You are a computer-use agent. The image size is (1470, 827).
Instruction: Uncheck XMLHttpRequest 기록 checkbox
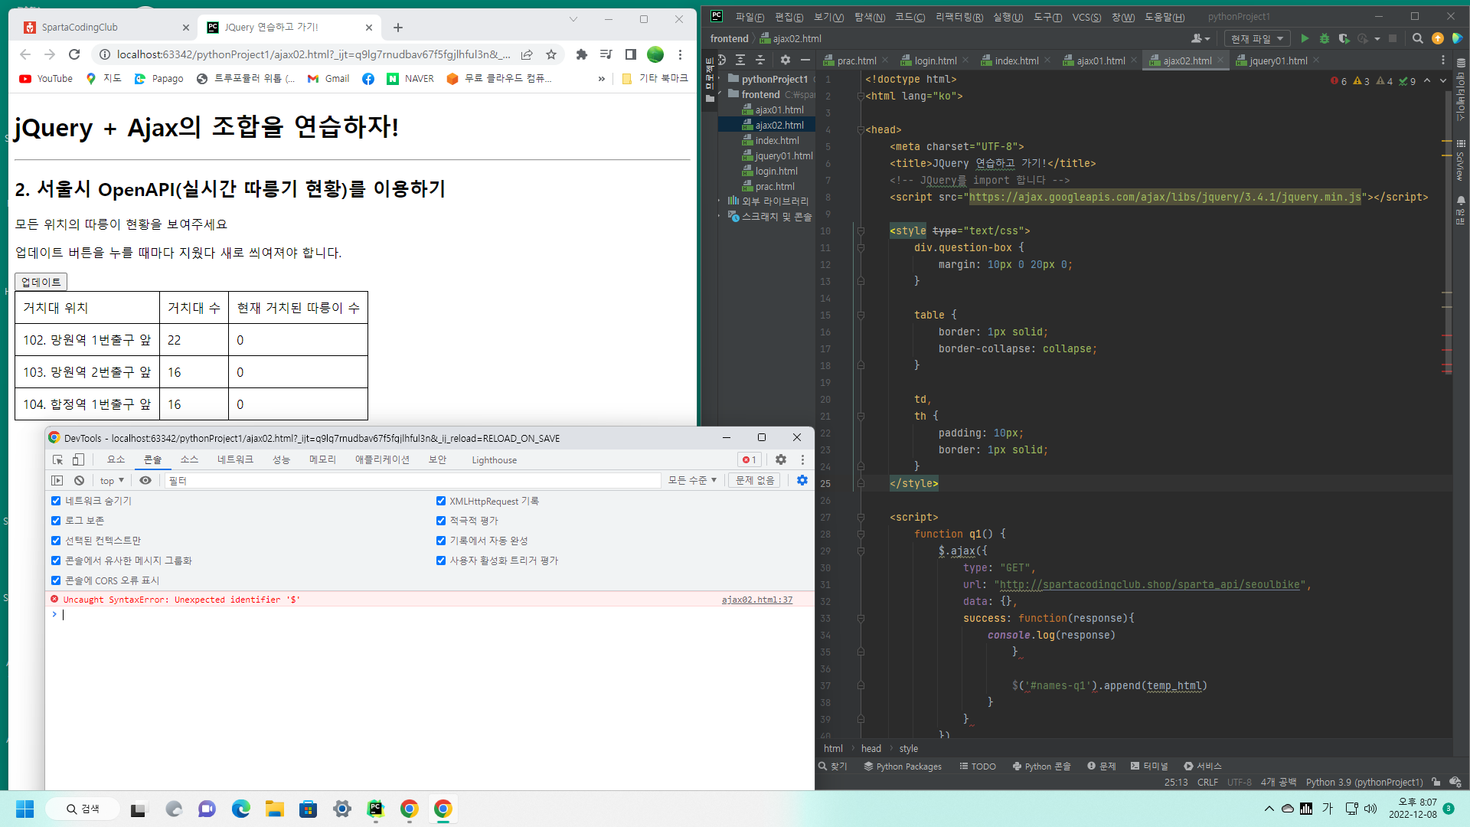[441, 501]
